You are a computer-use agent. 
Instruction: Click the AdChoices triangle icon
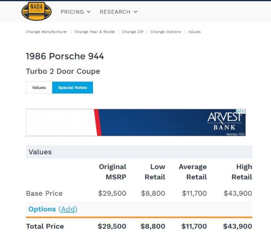[x=238, y=111]
